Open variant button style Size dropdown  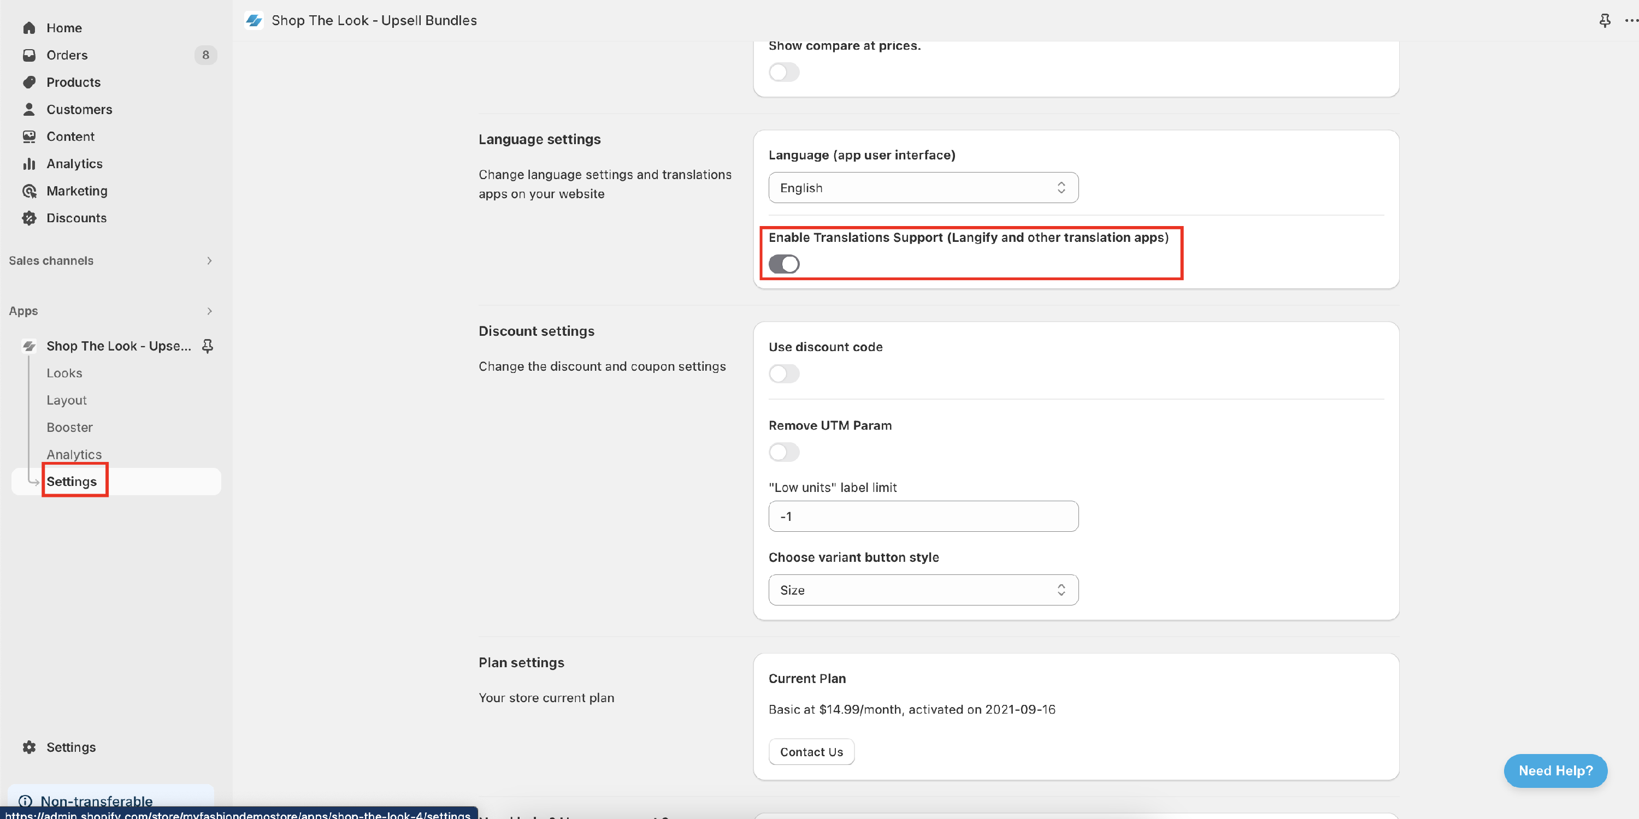923,590
